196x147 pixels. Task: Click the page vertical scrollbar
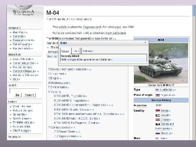coord(194,72)
